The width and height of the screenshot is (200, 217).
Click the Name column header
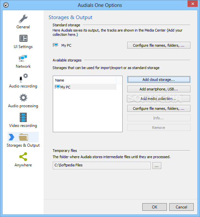tap(85, 80)
